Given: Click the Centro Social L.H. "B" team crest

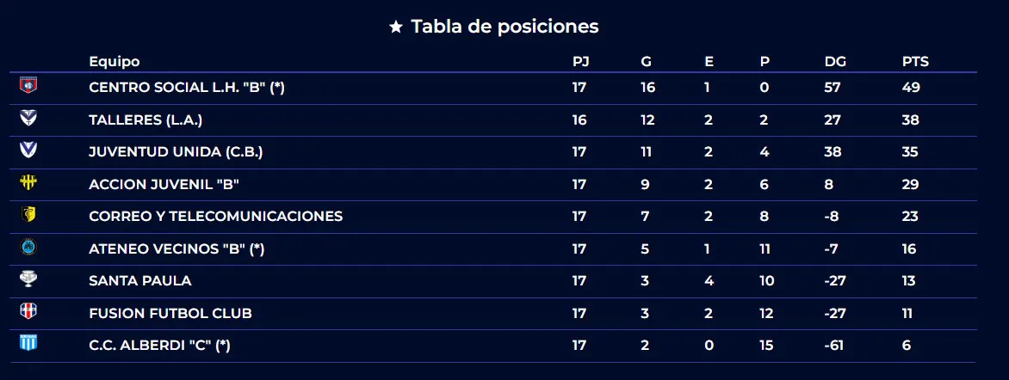Looking at the screenshot, I should tap(28, 85).
